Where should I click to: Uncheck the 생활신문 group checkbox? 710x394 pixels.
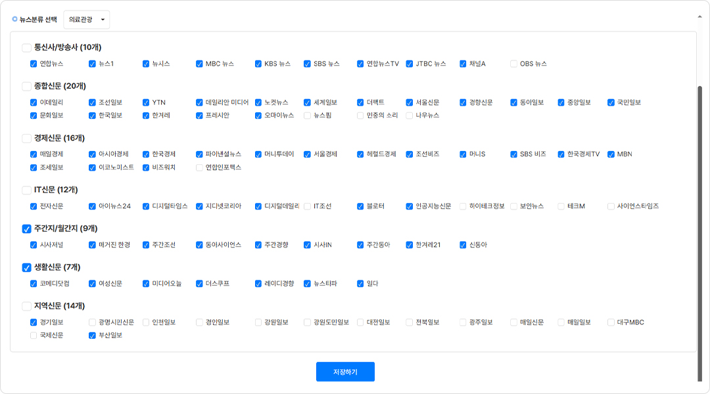click(26, 267)
